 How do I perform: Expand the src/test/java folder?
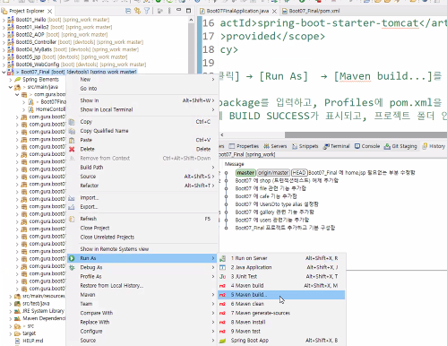(11, 304)
